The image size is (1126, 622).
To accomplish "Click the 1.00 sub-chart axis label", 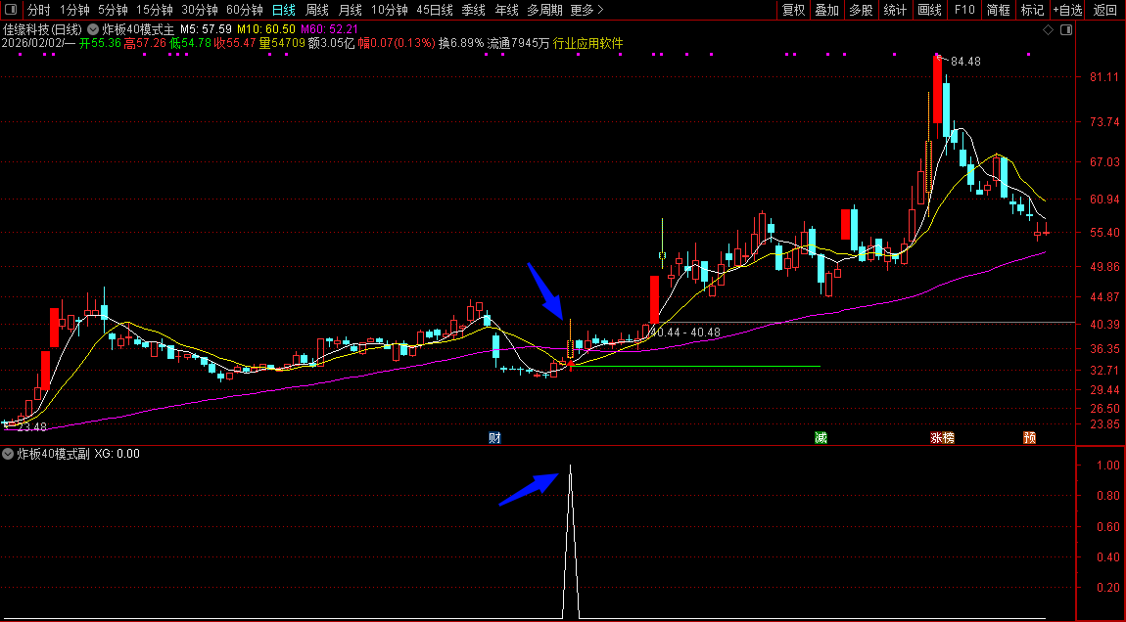I will click(1108, 465).
